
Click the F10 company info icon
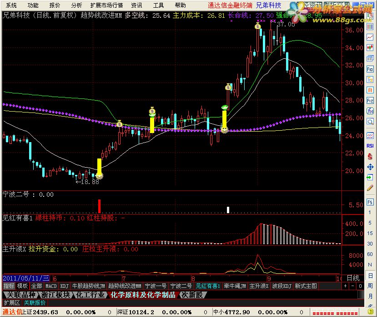(370, 69)
